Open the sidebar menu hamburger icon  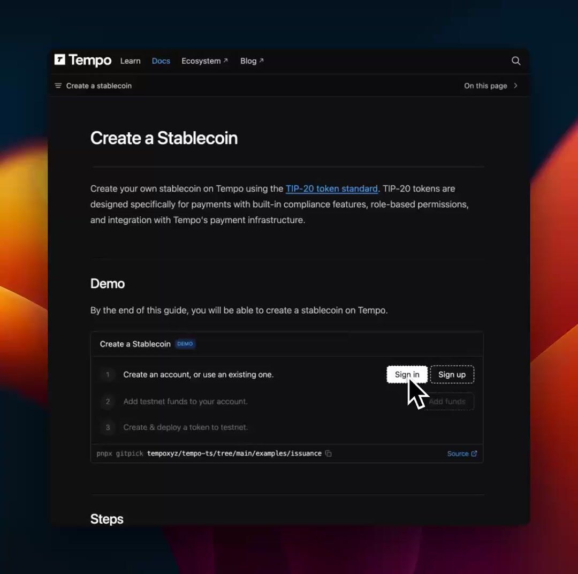58,86
